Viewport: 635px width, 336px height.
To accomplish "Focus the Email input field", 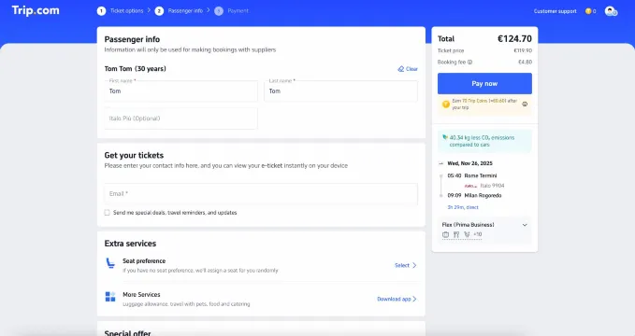I will [261, 194].
